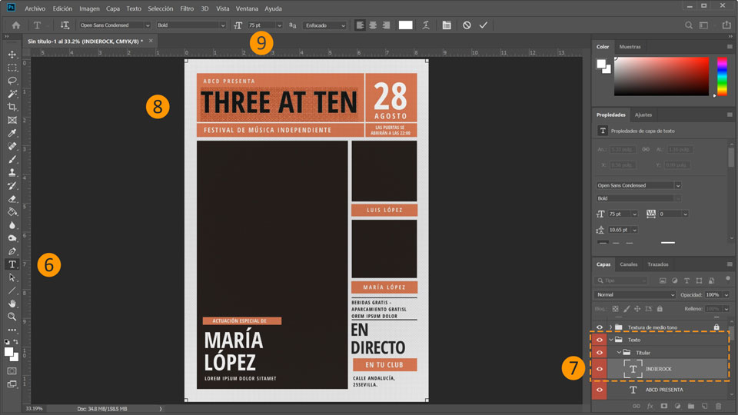Image resolution: width=738 pixels, height=415 pixels.
Task: Cancel current text edits icon
Action: (x=467, y=25)
